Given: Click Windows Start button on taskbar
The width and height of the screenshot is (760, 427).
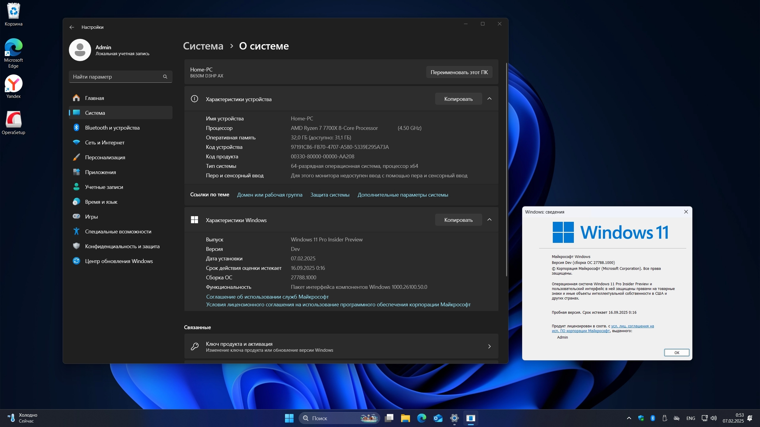Looking at the screenshot, I should pyautogui.click(x=289, y=418).
